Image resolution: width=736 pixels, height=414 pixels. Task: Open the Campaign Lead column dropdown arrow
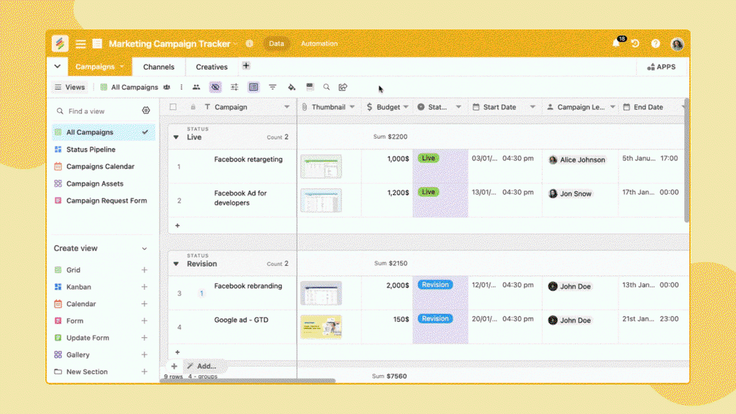click(612, 107)
